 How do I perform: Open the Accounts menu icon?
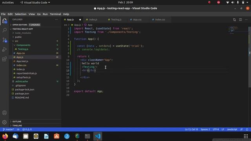[x=4, y=113]
